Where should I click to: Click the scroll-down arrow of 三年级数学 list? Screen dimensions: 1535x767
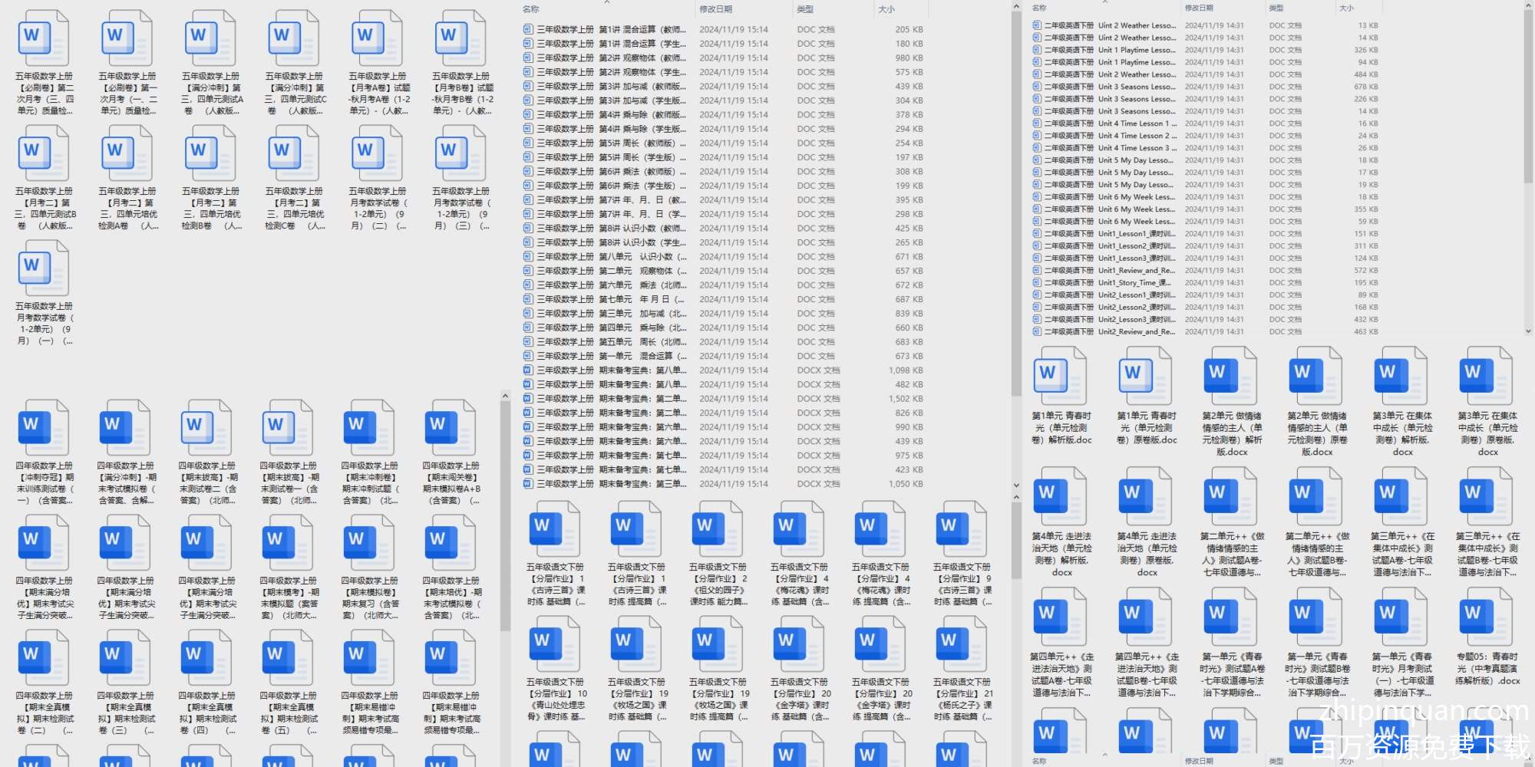[x=1016, y=486]
